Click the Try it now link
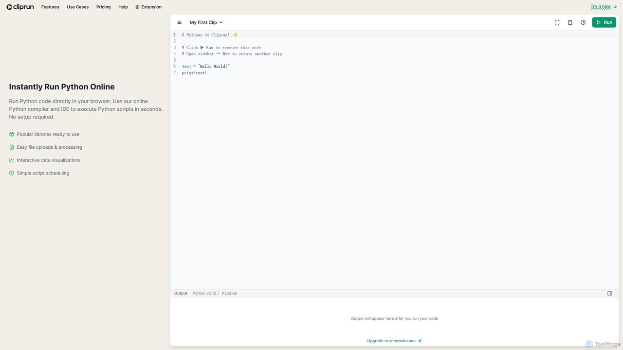 click(604, 7)
